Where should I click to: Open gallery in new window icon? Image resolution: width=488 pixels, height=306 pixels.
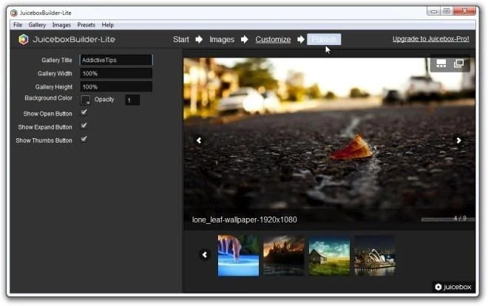pos(458,64)
